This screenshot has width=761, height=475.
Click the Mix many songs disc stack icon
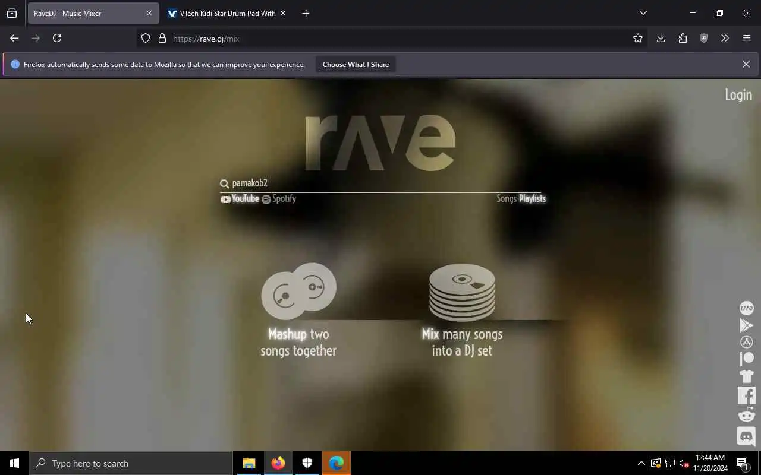coord(462,292)
